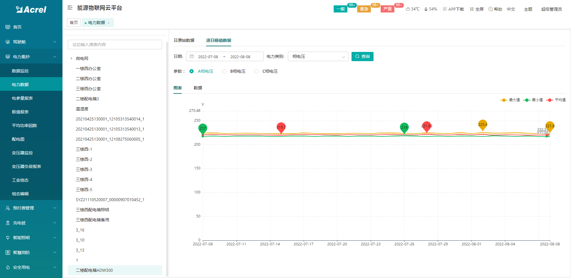
Task: Click the 查询 search button
Action: click(x=362, y=56)
